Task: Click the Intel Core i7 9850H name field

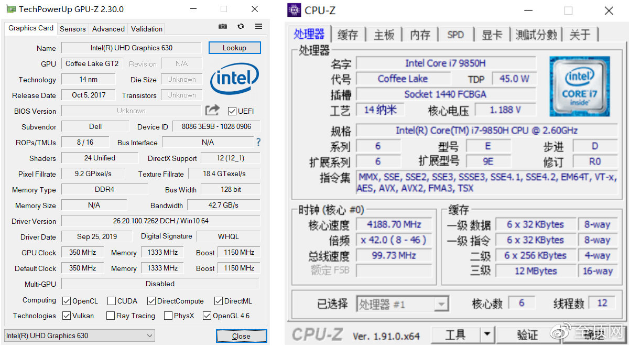Action: click(x=446, y=63)
